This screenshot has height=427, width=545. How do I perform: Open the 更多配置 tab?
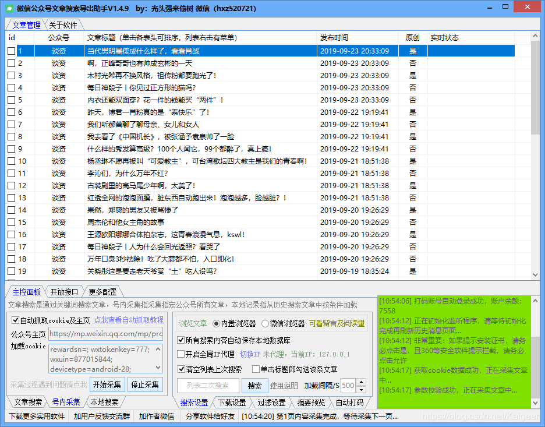(102, 291)
